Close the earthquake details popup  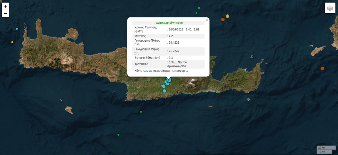pos(207,20)
